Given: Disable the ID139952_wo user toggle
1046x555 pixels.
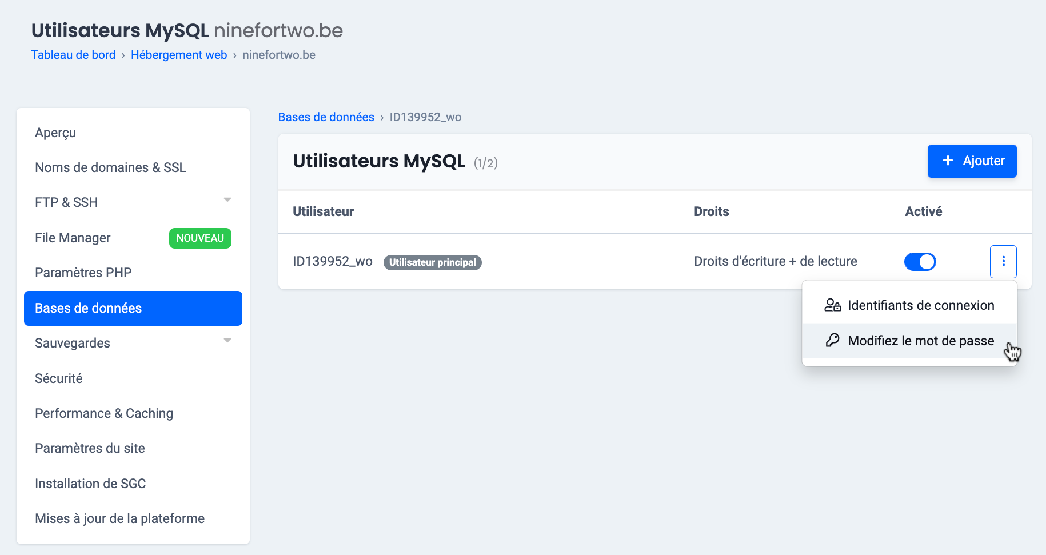Looking at the screenshot, I should click(920, 262).
